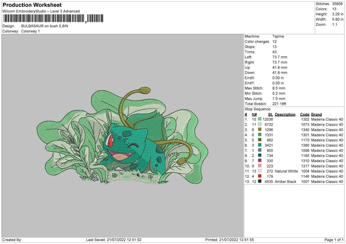Click the Brand column header
This screenshot has height=244, width=346.
tap(317, 114)
